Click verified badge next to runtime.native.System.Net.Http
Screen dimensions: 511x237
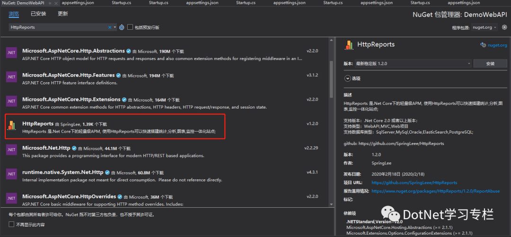(x=107, y=173)
